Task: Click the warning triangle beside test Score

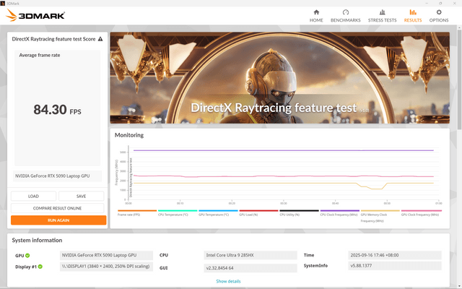Action: tap(100, 39)
